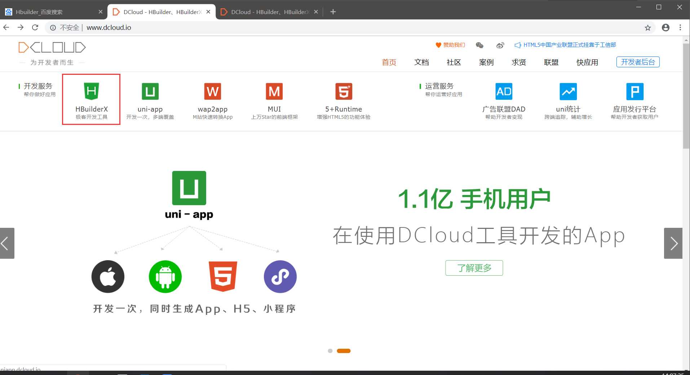
Task: Click the 不安全 site info icon
Action: tap(53, 28)
